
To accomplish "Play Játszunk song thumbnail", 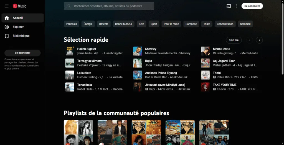I will pos(138,87).
